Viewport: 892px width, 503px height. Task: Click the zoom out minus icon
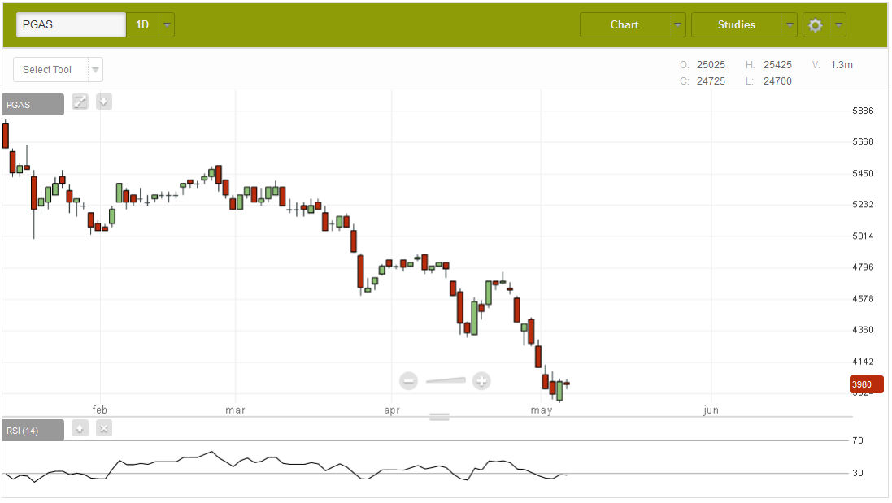pyautogui.click(x=409, y=380)
